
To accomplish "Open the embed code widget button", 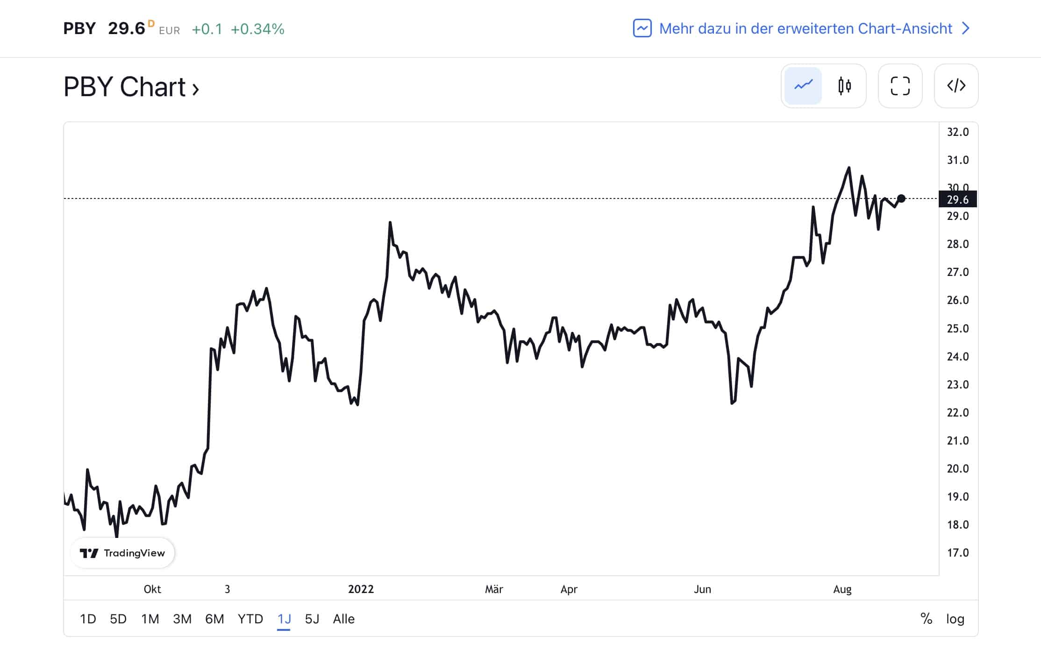I will coord(956,86).
